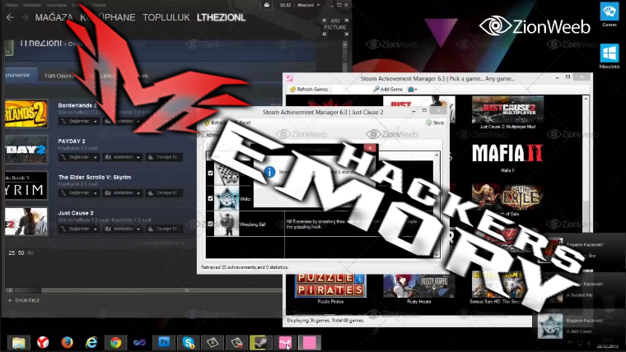The height and width of the screenshot is (352, 626).
Task: Open the Games desktop shortcut
Action: (610, 14)
